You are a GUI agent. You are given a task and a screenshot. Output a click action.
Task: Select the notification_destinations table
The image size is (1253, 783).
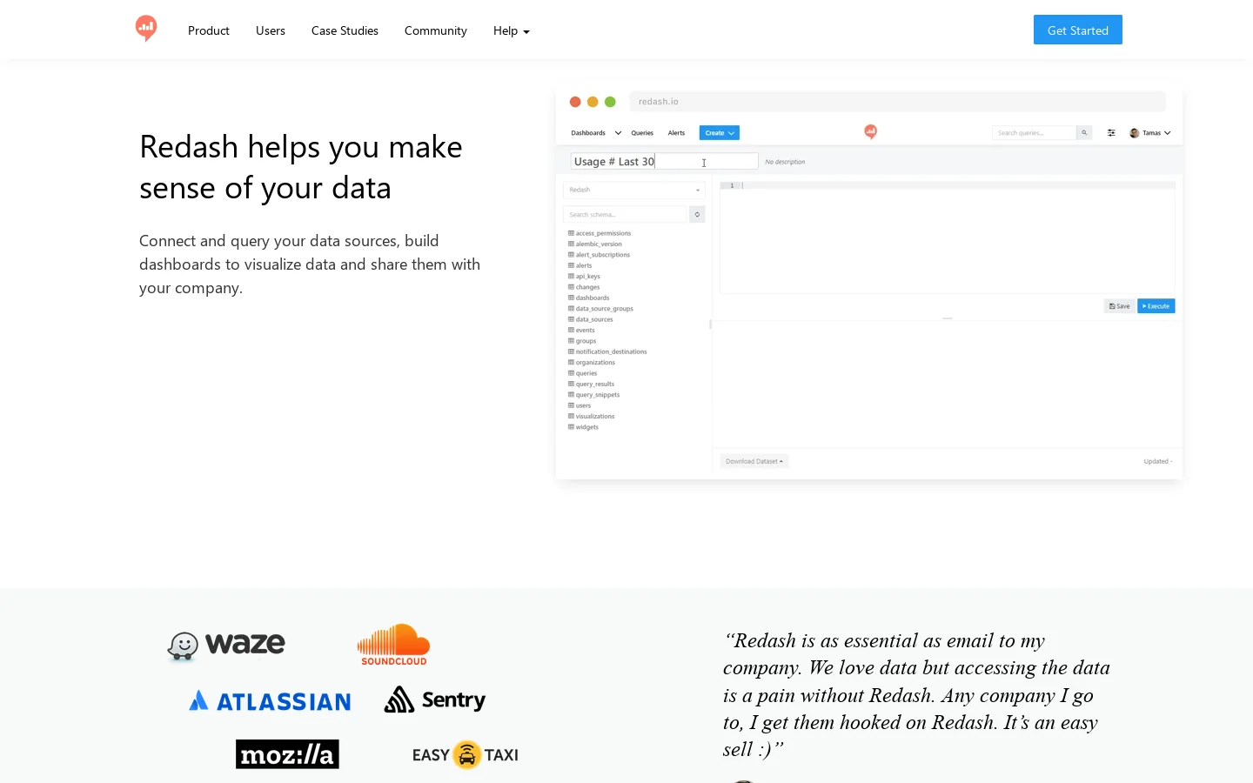(x=607, y=351)
